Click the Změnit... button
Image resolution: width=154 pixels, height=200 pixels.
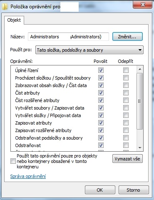click(127, 37)
